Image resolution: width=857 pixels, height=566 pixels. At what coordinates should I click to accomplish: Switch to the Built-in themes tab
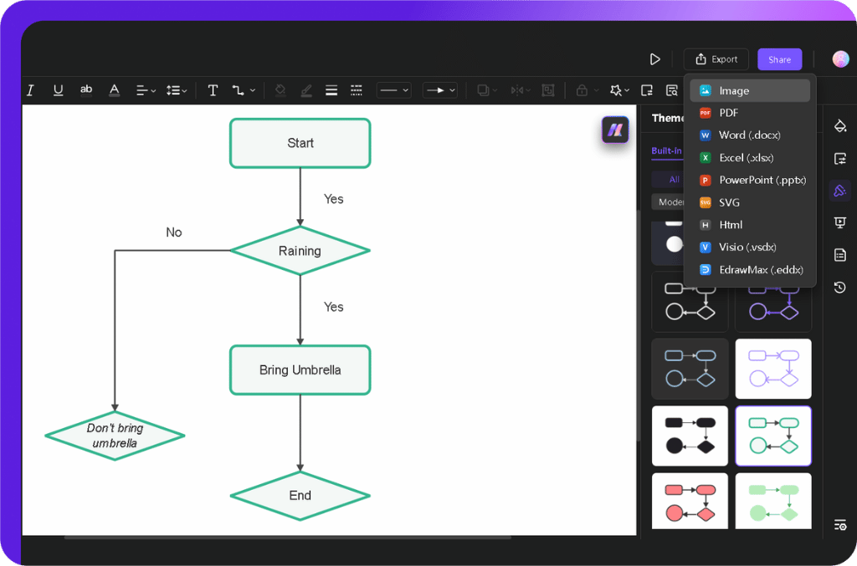pyautogui.click(x=667, y=150)
